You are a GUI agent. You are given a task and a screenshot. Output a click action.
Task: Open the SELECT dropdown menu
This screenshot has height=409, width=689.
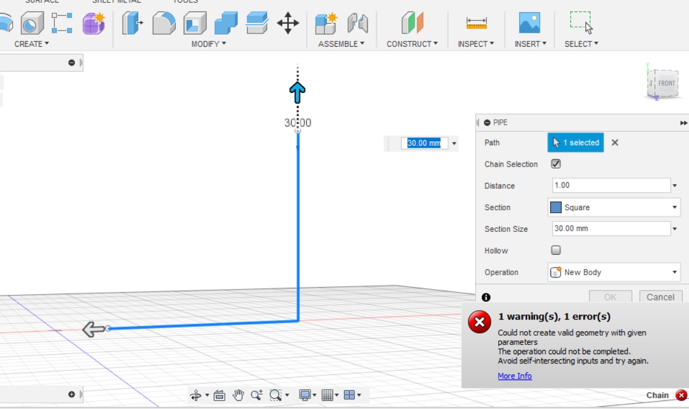(x=581, y=44)
